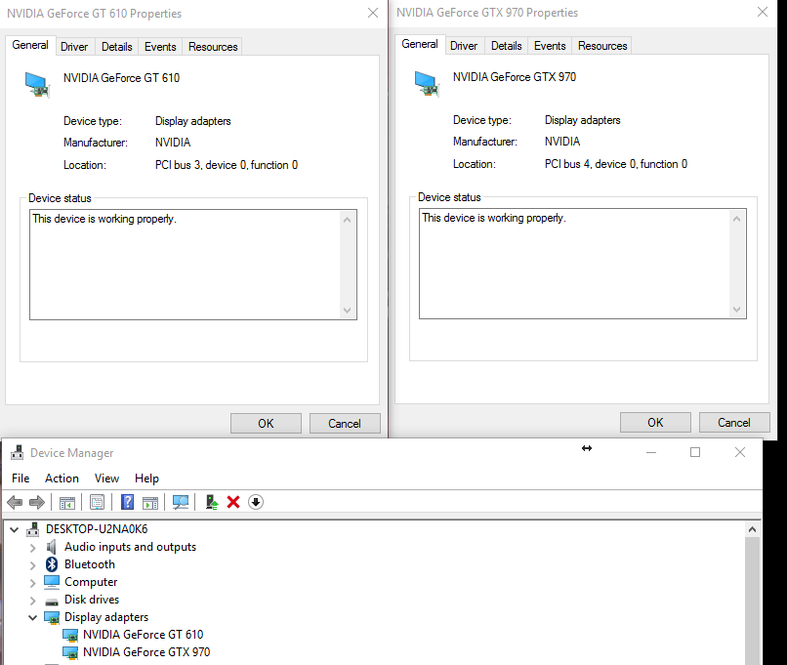Click Cancel in GT 610 Properties

point(345,424)
